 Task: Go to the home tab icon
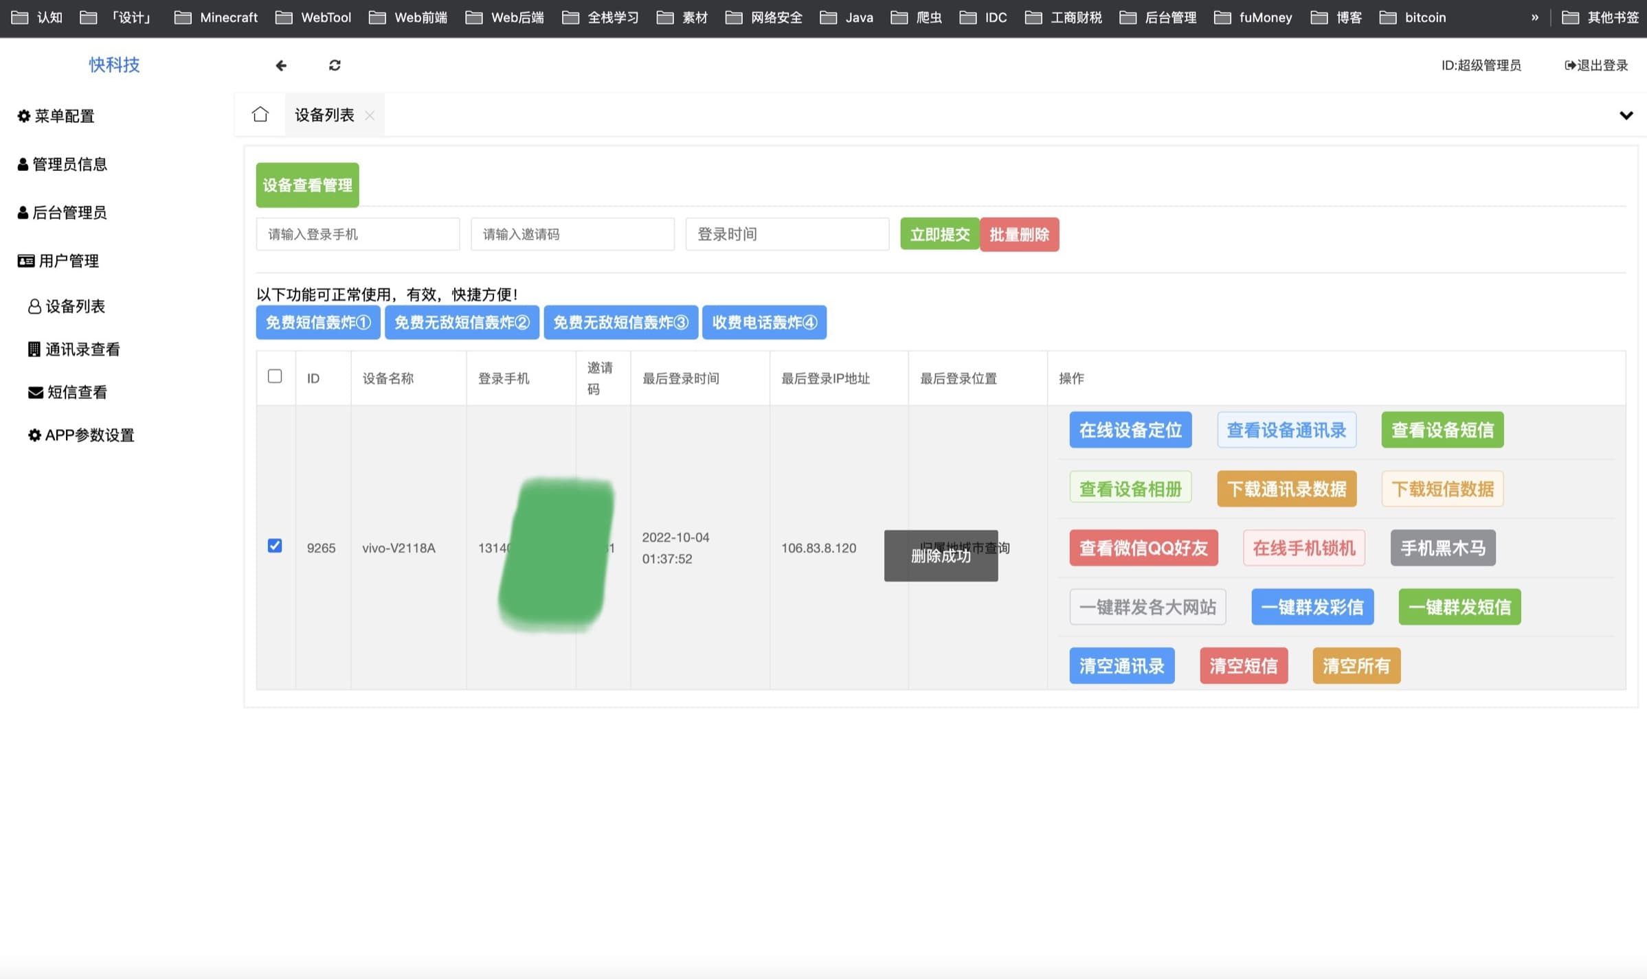pos(260,114)
